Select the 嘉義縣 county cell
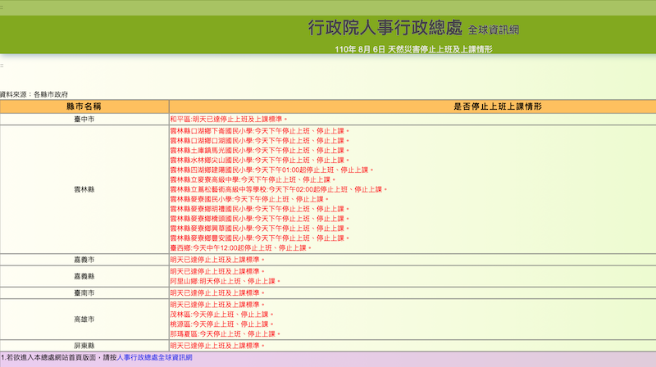 coord(84,276)
